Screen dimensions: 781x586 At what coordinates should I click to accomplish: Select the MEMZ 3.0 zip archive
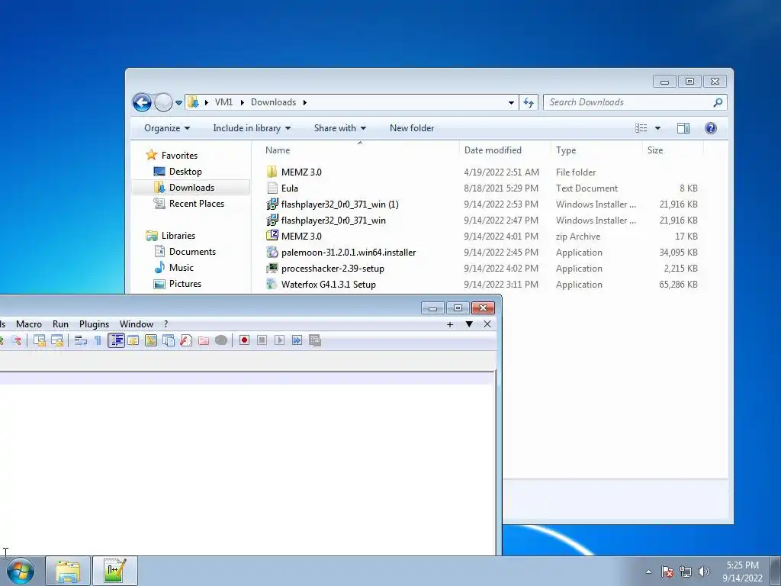482,237
